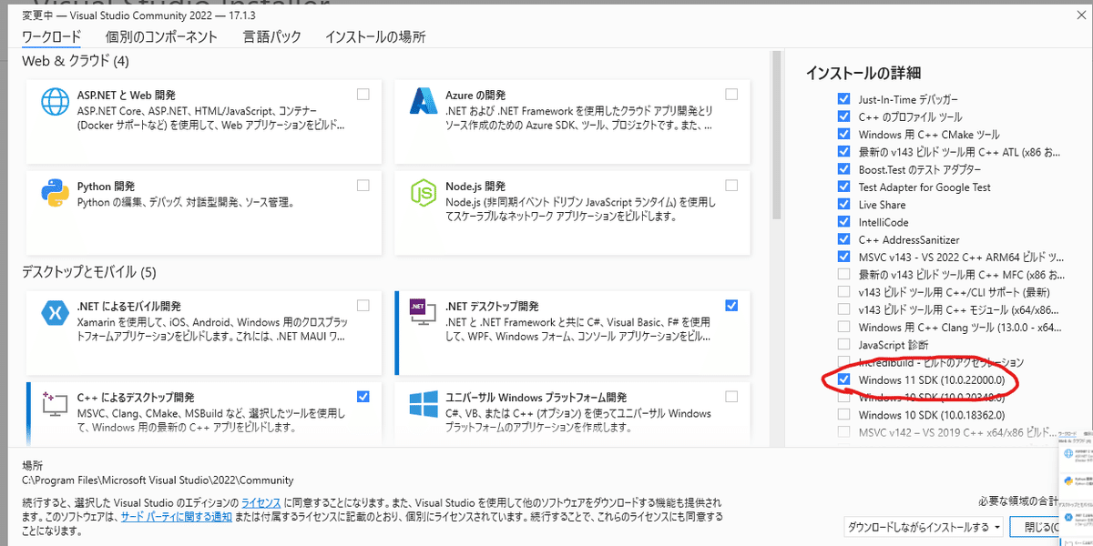1093x546 pixels.
Task: Uncheck .NET デスクトップ開発 workload checkbox
Action: click(731, 305)
